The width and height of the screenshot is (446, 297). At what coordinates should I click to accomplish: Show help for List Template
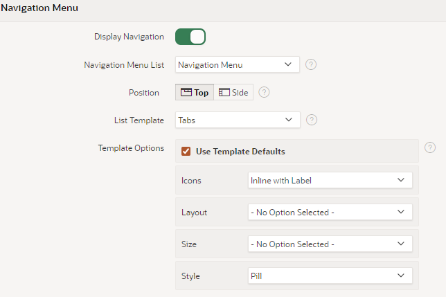pos(311,120)
